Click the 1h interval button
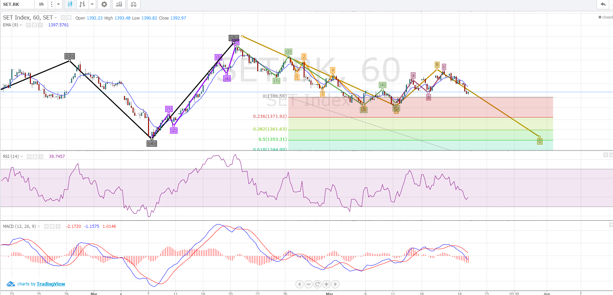Image resolution: width=613 pixels, height=295 pixels. pos(41,4)
